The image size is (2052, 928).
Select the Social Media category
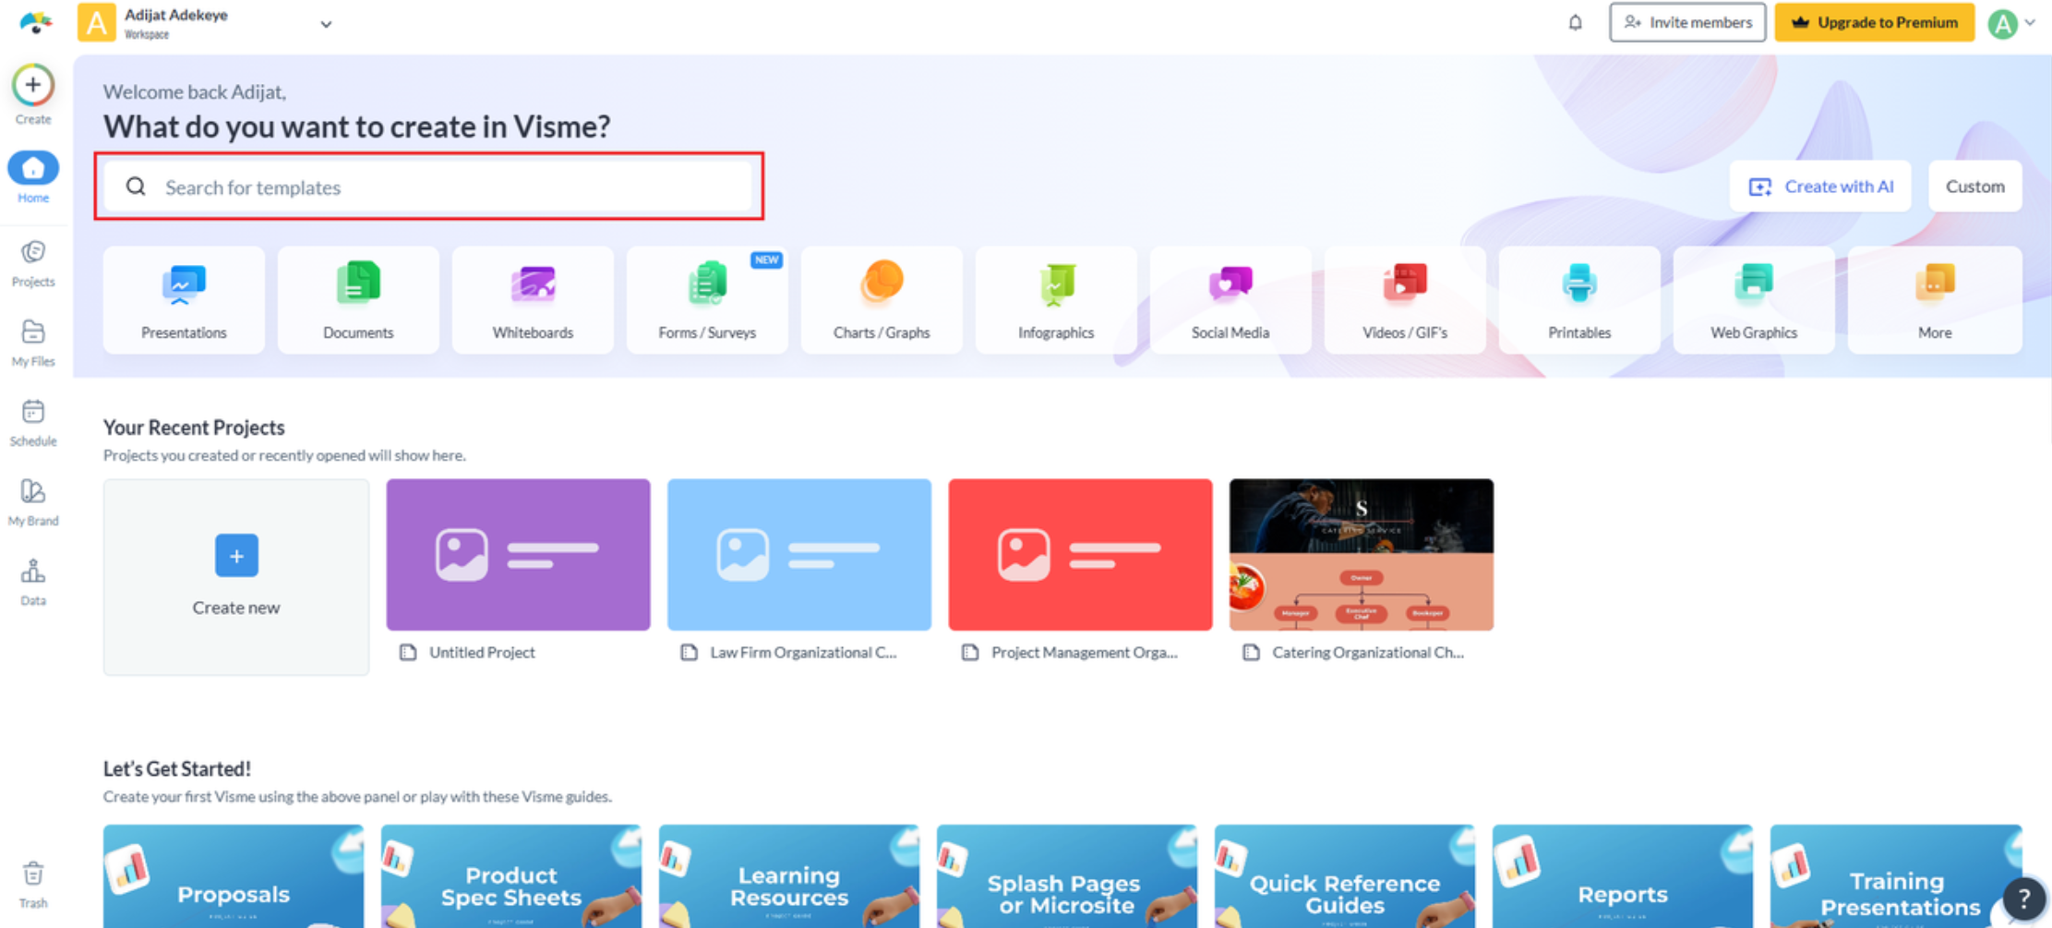tap(1230, 300)
